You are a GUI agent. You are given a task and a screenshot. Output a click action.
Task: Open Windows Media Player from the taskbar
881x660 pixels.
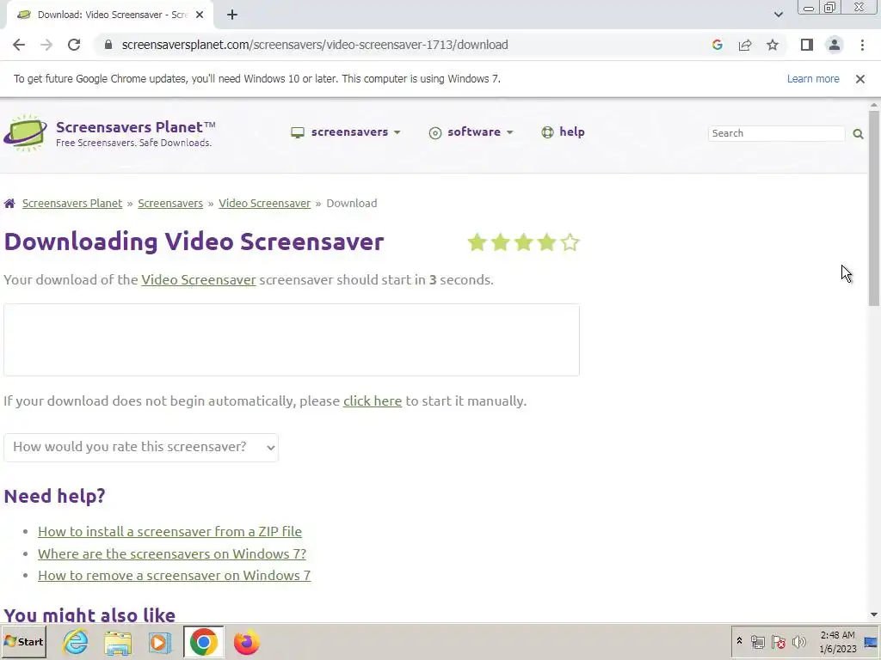159,642
